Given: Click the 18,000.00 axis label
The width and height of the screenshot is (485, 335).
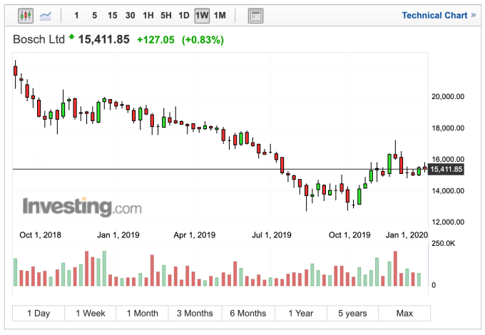Looking at the screenshot, I should click(448, 128).
